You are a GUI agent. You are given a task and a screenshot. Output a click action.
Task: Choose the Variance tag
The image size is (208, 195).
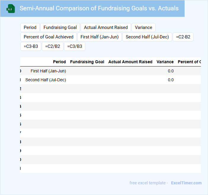(143, 27)
